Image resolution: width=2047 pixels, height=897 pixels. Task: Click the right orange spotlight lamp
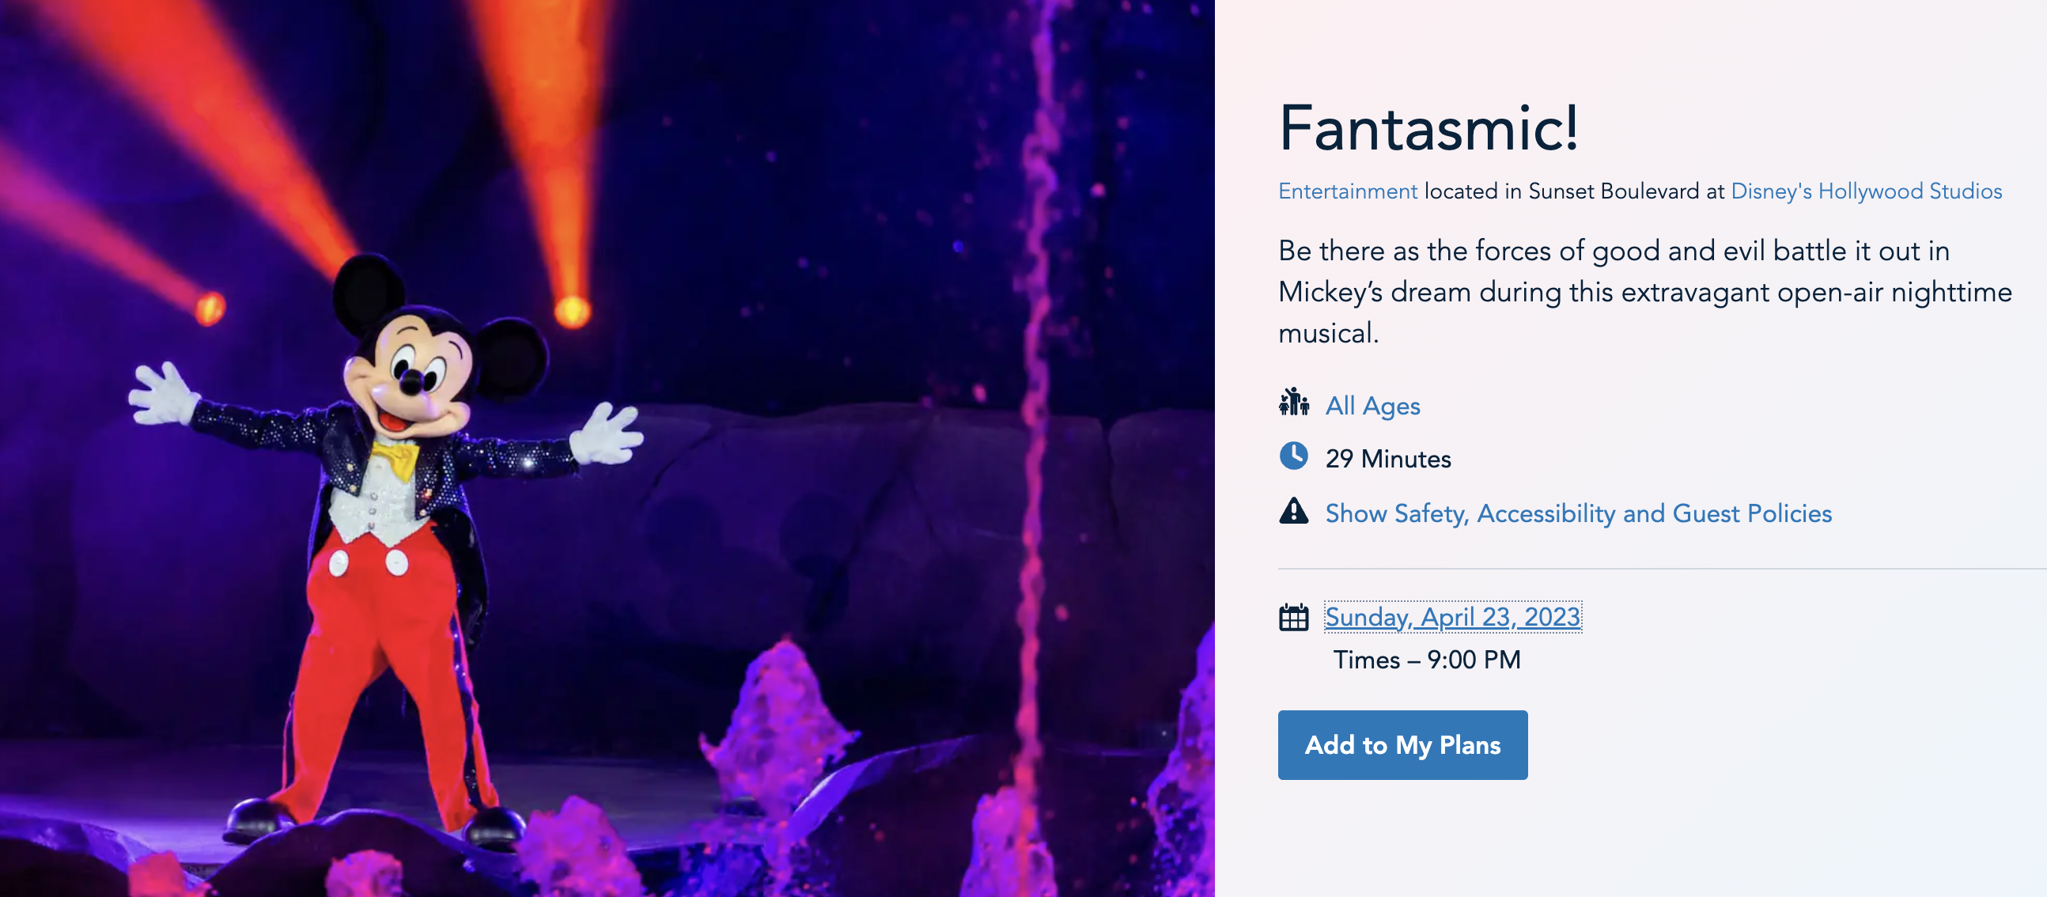point(571,312)
